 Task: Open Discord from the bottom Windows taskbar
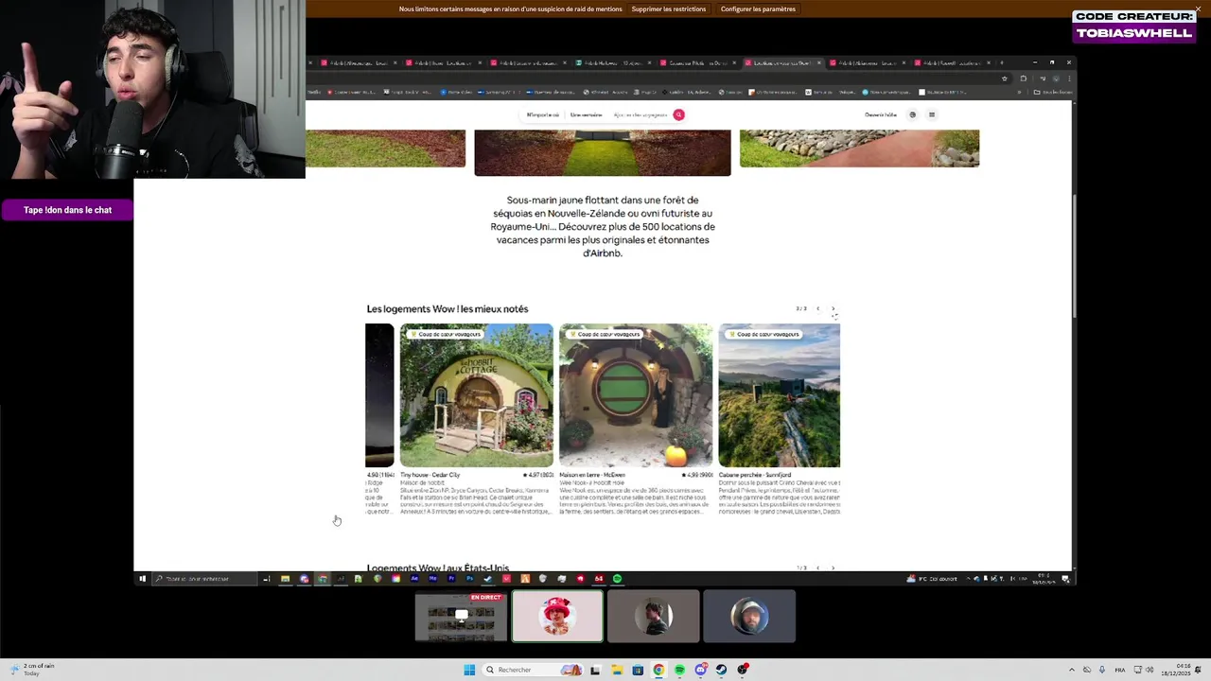pos(700,670)
